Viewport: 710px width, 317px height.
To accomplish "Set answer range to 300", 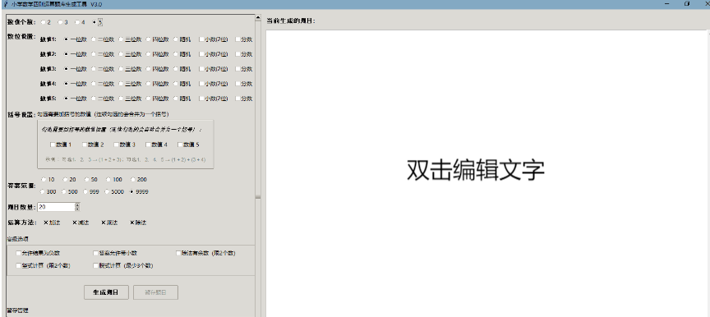I will (43, 191).
